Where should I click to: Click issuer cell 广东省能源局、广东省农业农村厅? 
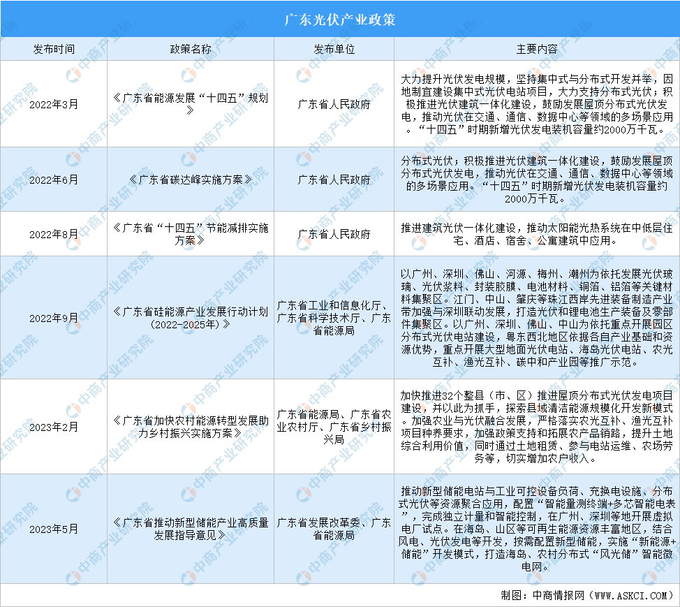(334, 427)
